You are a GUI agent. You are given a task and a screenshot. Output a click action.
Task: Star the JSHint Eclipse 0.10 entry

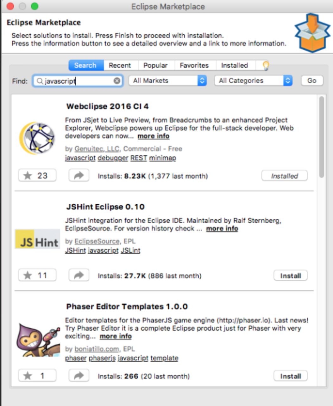click(37, 276)
